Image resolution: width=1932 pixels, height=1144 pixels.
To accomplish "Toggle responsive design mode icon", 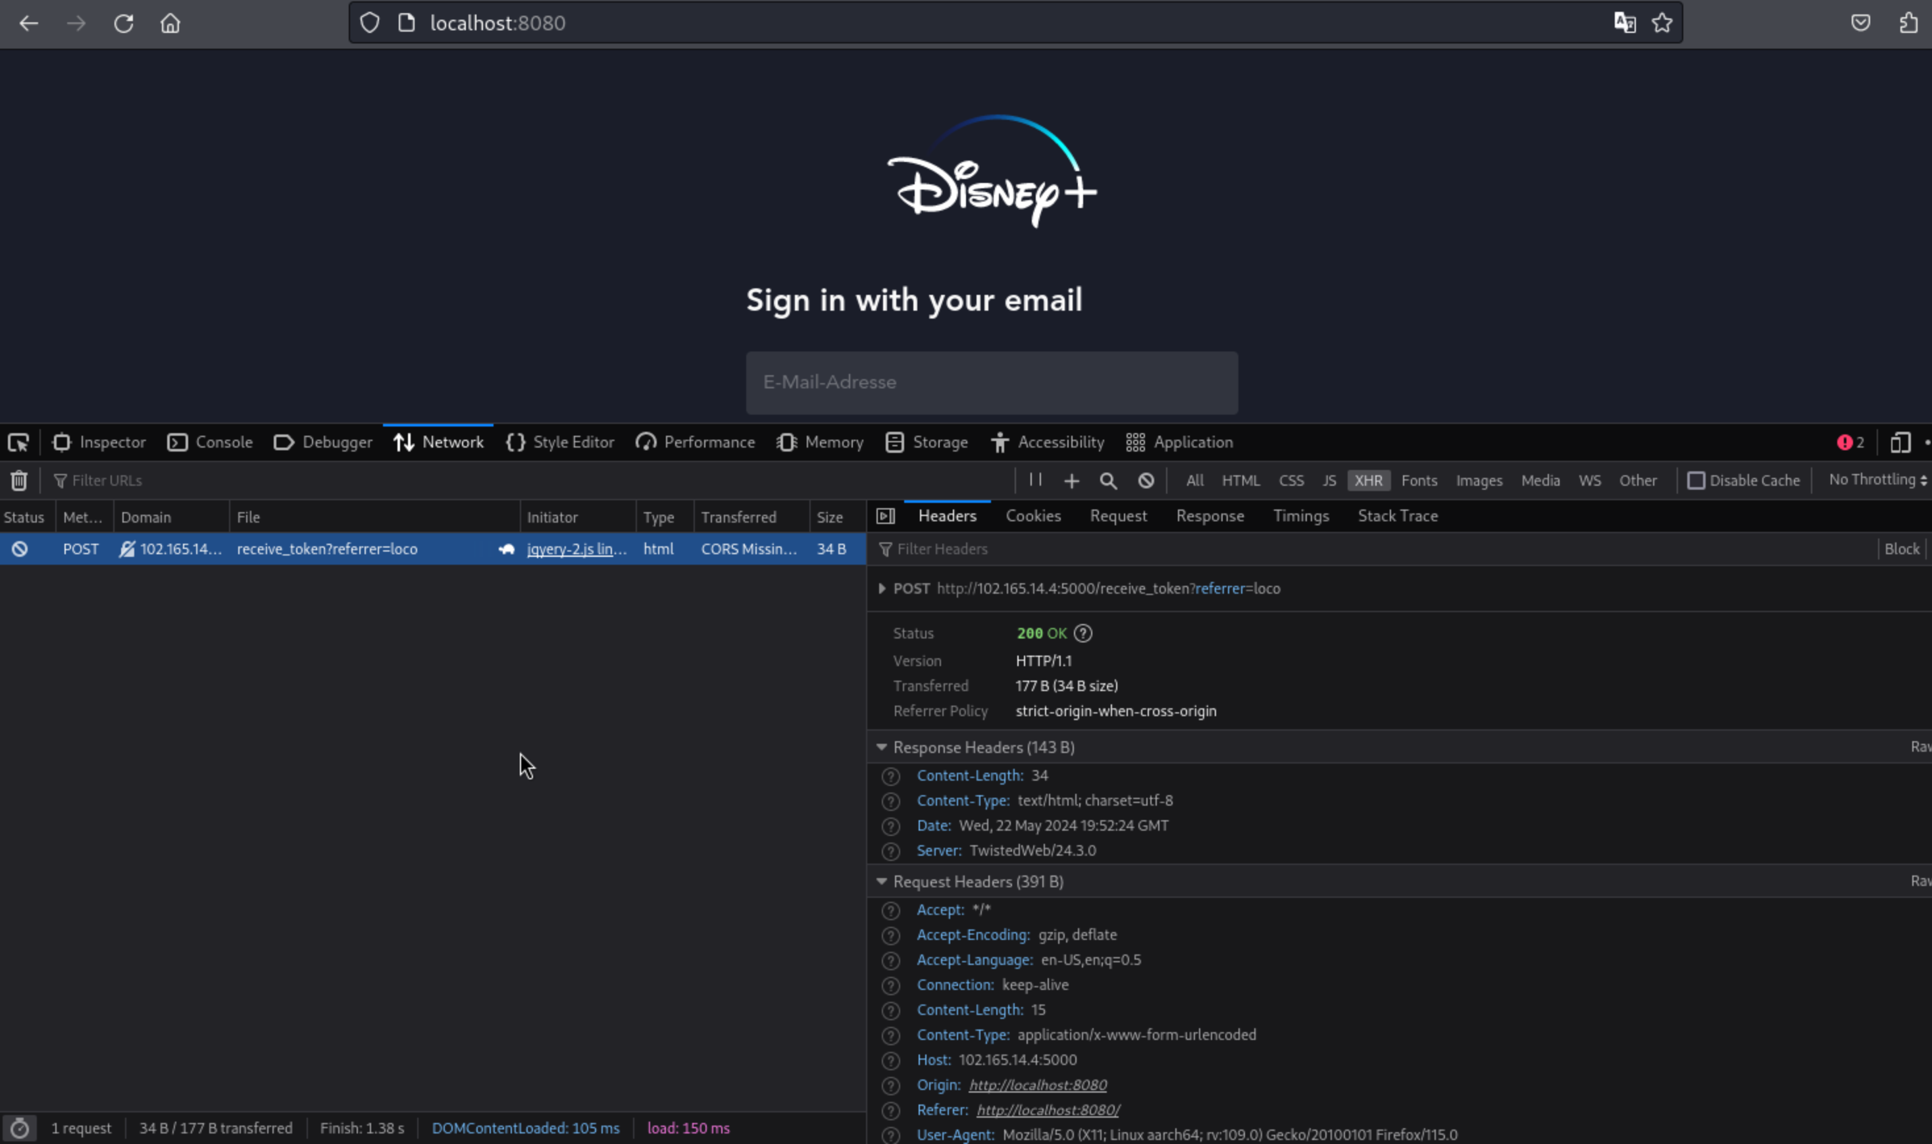I will tap(1900, 442).
